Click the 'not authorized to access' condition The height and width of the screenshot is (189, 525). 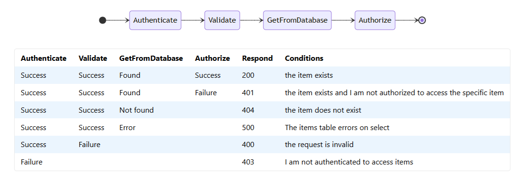394,93
